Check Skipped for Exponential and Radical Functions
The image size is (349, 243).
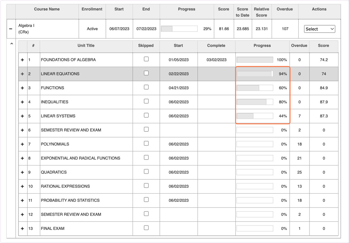click(146, 158)
